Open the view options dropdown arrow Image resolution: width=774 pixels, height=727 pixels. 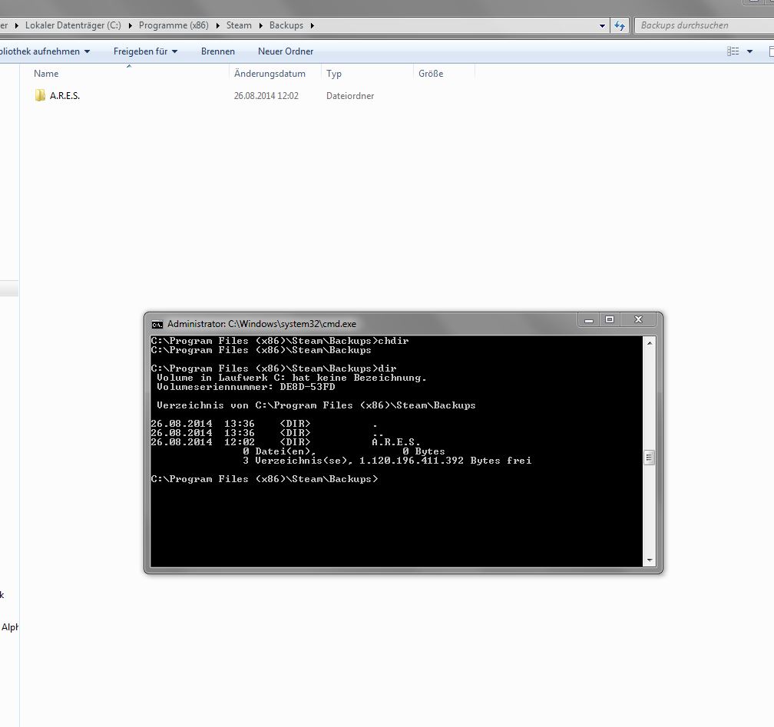(x=749, y=51)
